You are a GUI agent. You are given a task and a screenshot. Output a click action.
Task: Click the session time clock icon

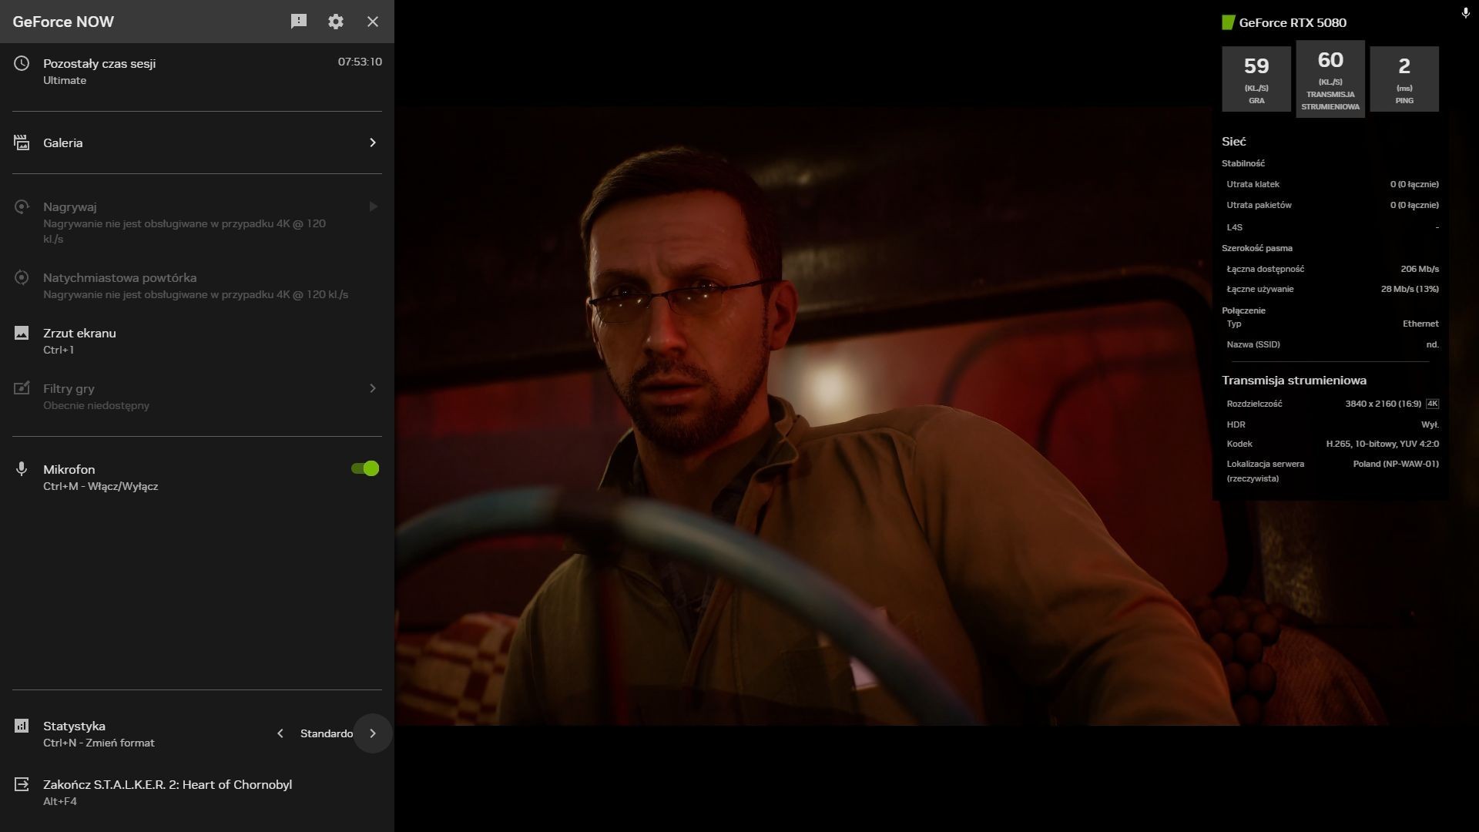[x=22, y=63]
